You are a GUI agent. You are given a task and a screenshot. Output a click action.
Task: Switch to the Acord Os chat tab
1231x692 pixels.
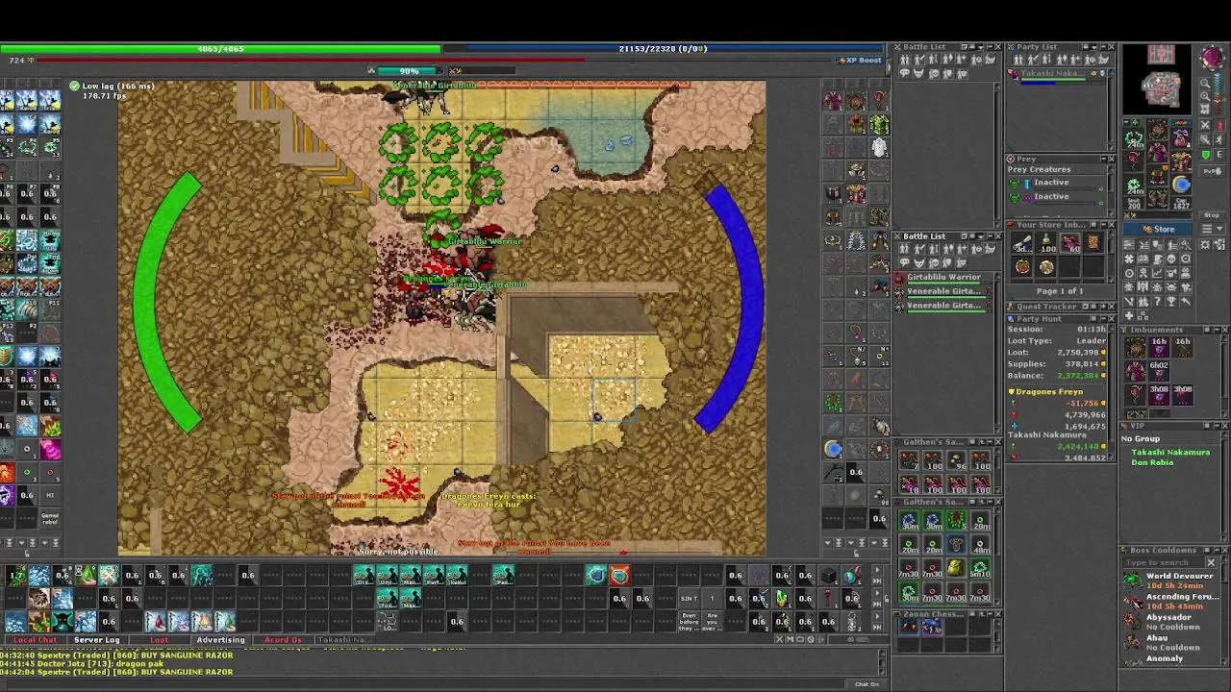282,640
